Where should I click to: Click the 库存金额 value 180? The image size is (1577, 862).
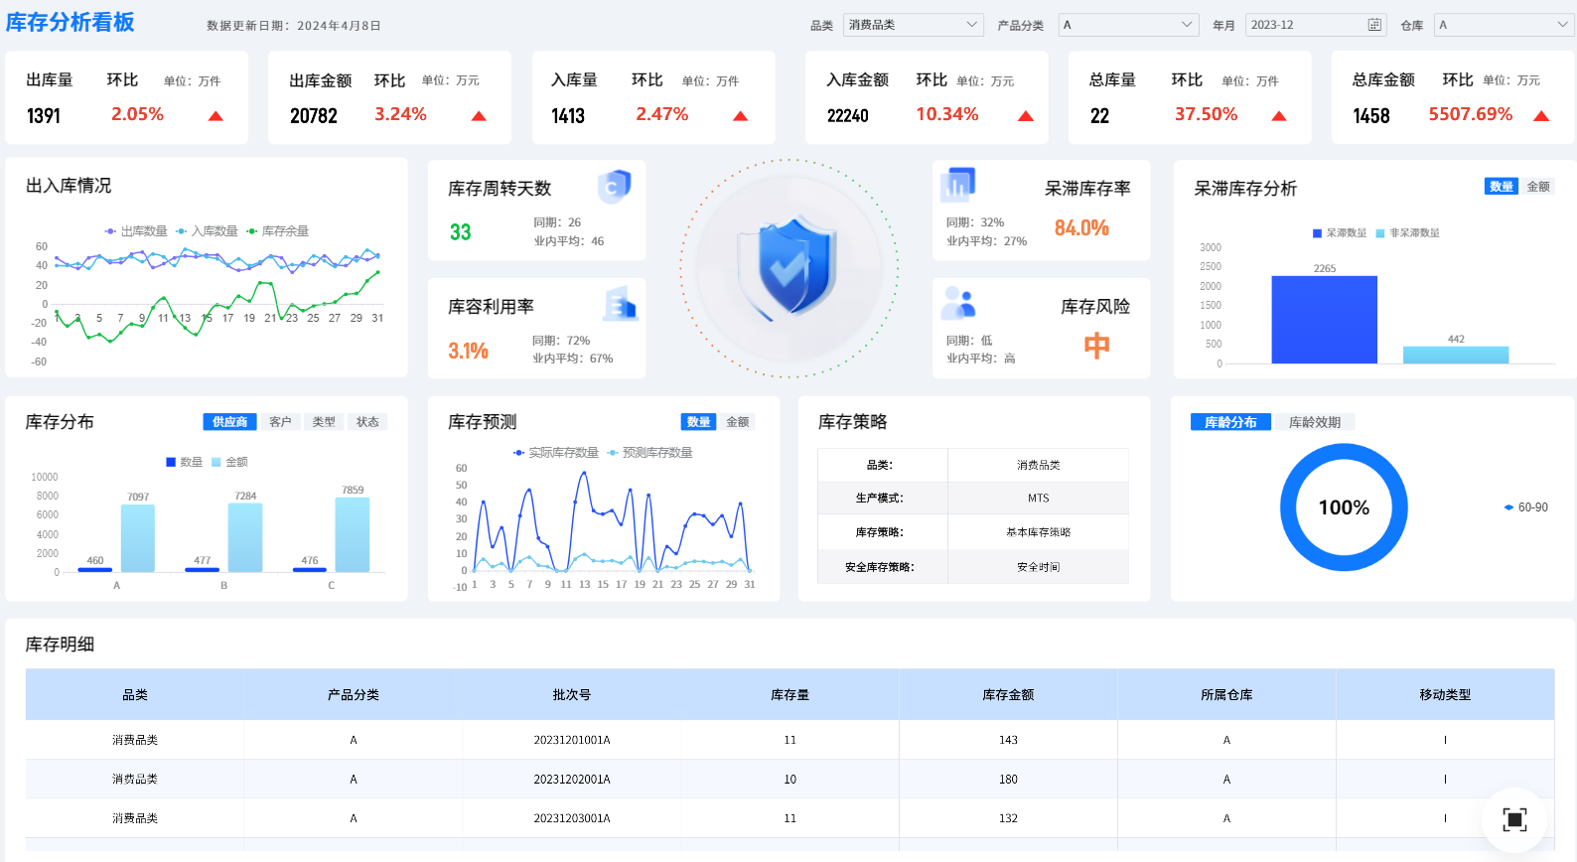[x=1008, y=780]
